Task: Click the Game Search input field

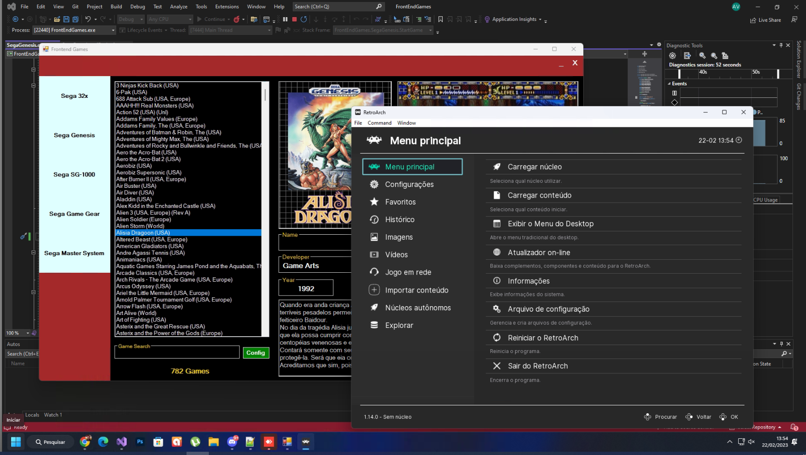Action: coord(177,352)
